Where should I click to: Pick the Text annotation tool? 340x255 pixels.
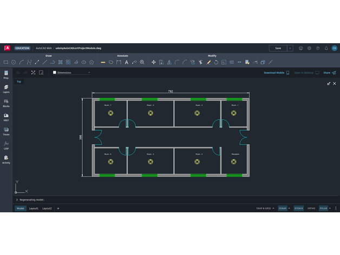(127, 62)
